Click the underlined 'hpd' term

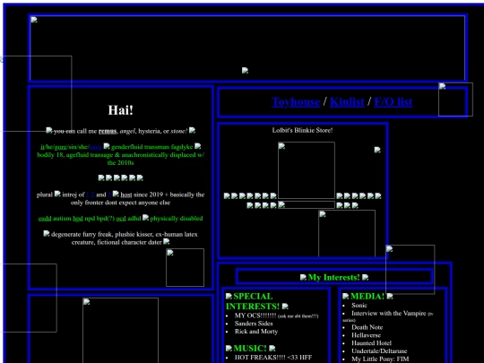[x=78, y=218]
